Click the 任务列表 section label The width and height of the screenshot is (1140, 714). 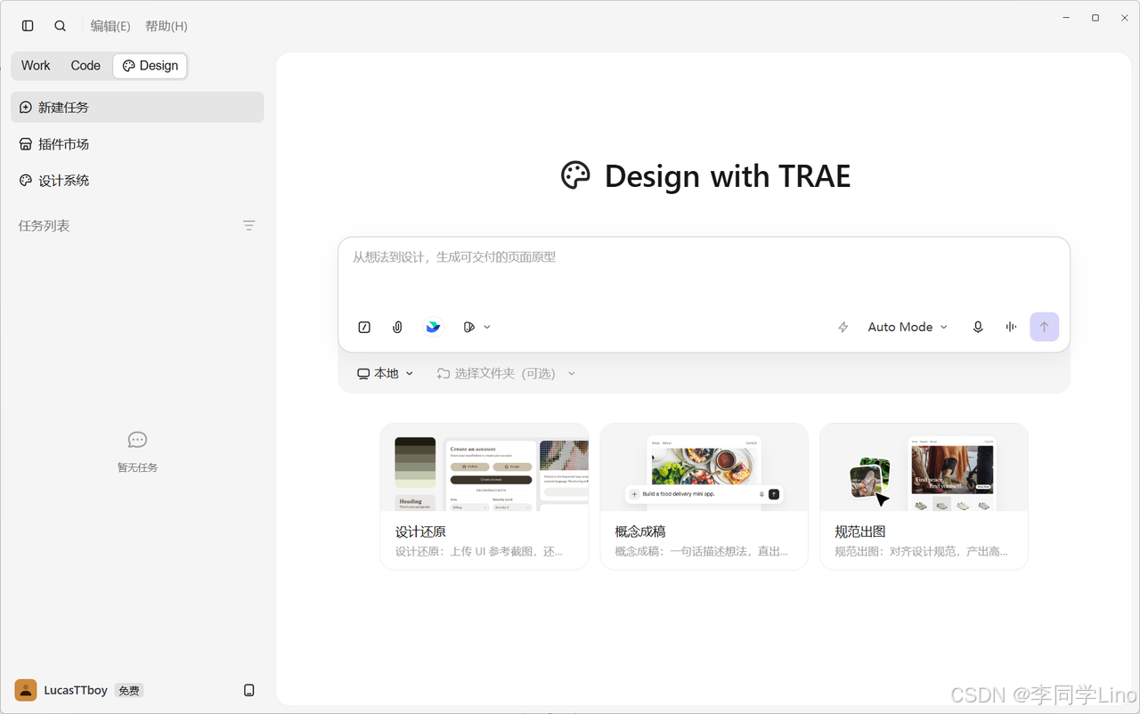(x=44, y=225)
